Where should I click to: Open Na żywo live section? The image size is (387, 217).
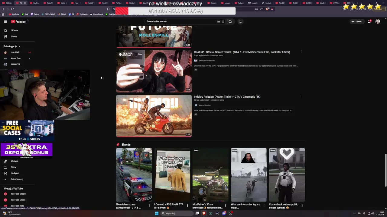15,173
